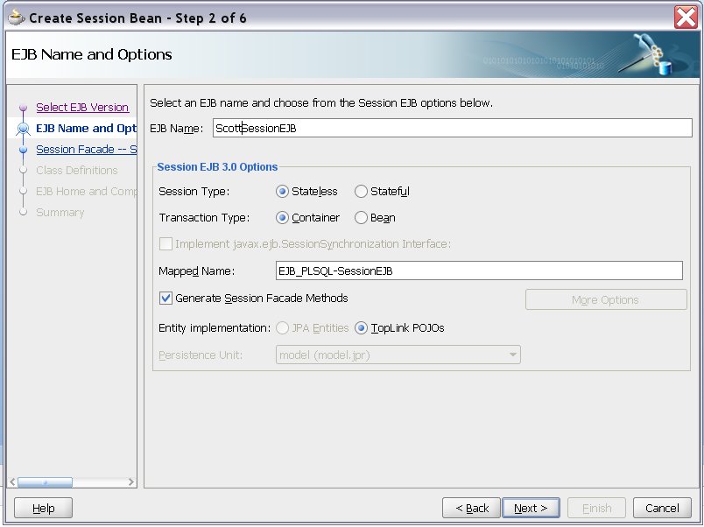
Task: Click the Session EJB 3.0 Options heading
Action: coord(217,167)
